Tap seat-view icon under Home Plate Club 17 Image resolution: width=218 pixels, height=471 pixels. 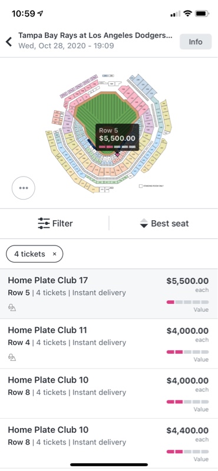[12, 307]
